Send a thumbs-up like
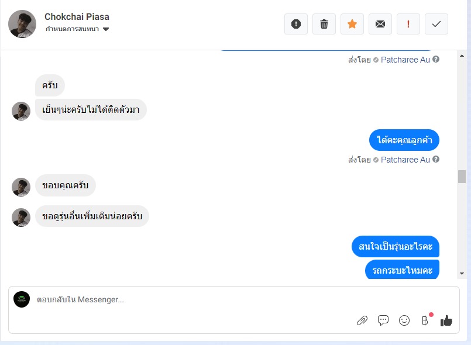Viewport: 471px width, 345px height. [x=446, y=320]
